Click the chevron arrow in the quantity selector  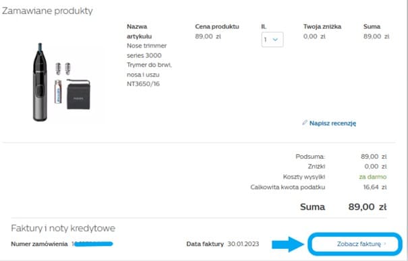[275, 40]
